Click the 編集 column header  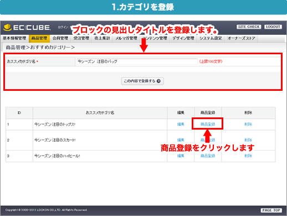pyautogui.click(x=181, y=112)
